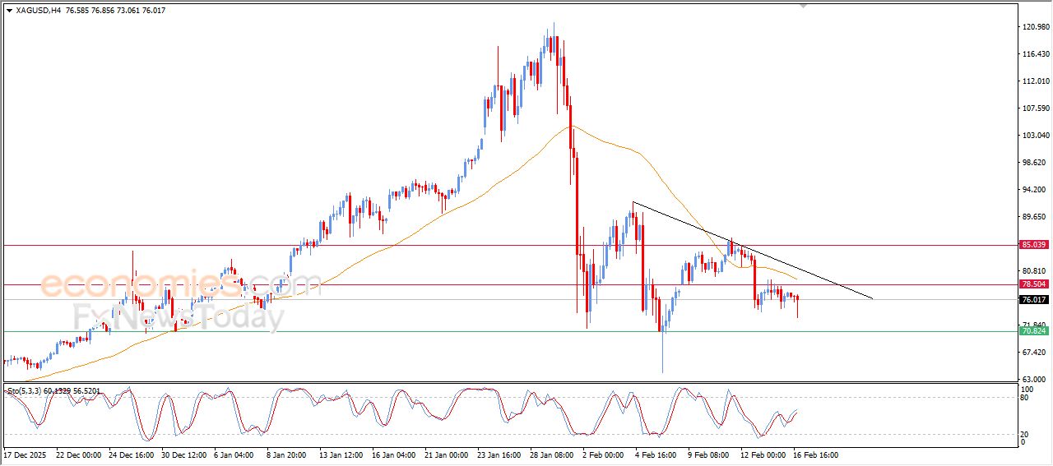Click the dropdown triangle beside XAGUSD,H4
1053x466 pixels.
(9, 11)
